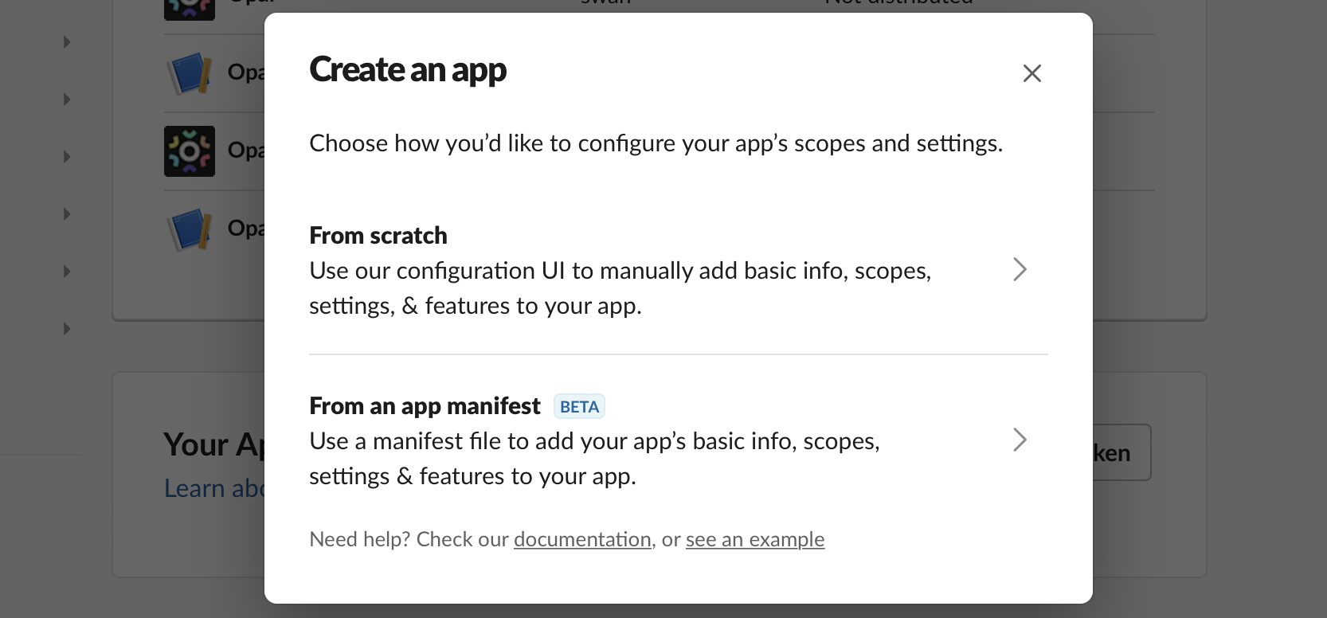1327x618 pixels.
Task: Click the chevron beside From scratch
Action: (1020, 269)
